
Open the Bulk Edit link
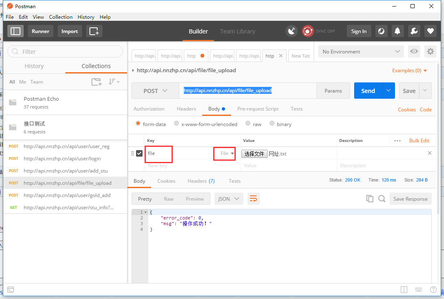coord(419,141)
